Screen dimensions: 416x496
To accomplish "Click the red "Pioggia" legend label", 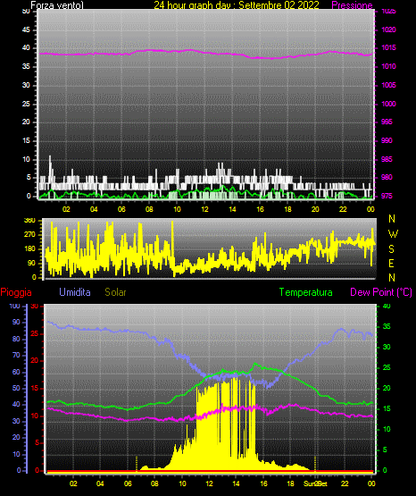I will 16,292.
